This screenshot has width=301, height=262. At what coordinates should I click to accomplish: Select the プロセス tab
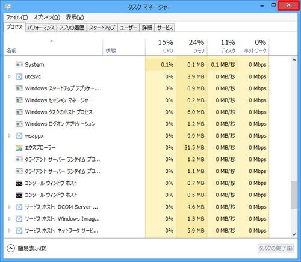14,27
